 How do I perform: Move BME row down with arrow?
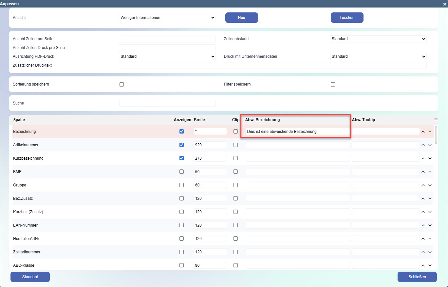(x=430, y=172)
